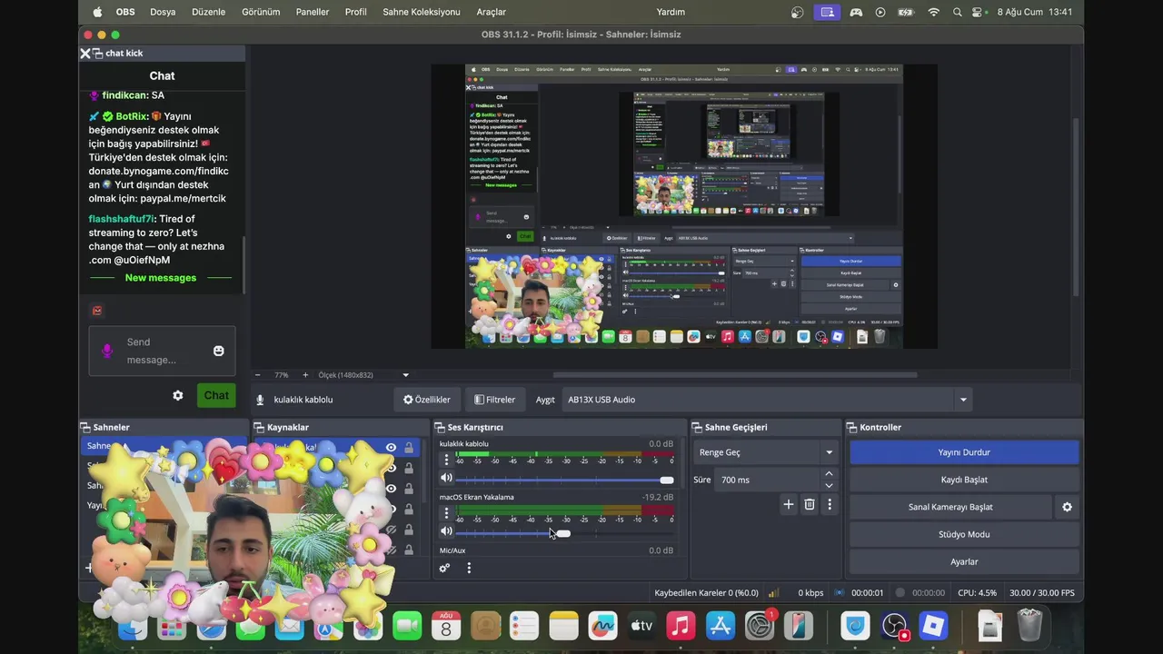Click macOS Ekran Yakalama volume slider handle
The image size is (1163, 654).
(x=563, y=533)
